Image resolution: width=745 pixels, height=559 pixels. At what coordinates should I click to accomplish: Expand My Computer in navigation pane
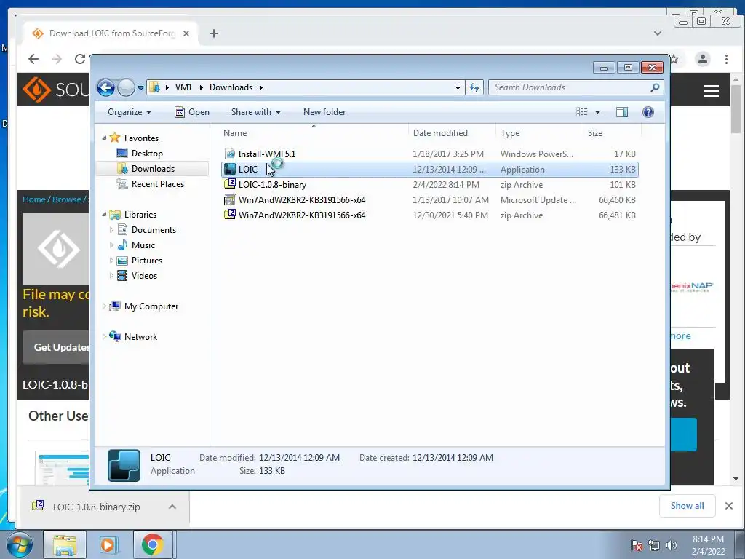click(x=104, y=306)
